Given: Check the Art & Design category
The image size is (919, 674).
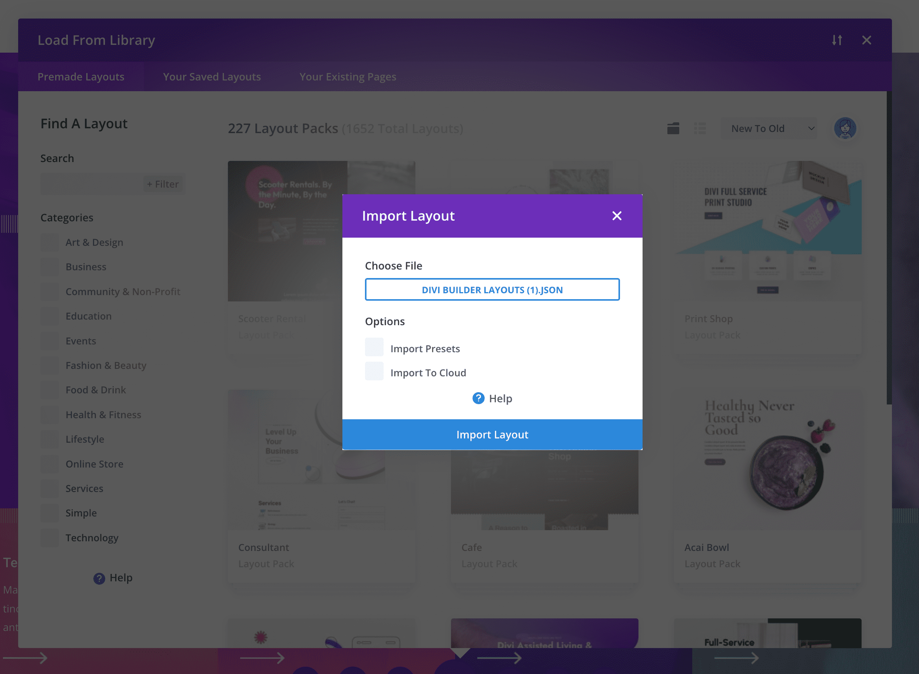Looking at the screenshot, I should click(50, 242).
